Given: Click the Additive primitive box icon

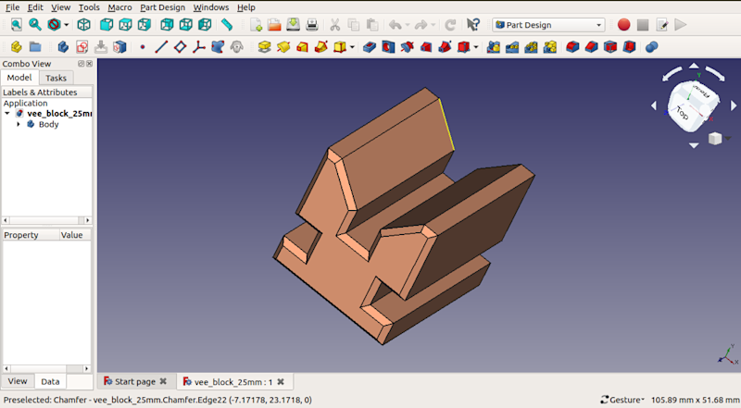Looking at the screenshot, I should tap(339, 47).
